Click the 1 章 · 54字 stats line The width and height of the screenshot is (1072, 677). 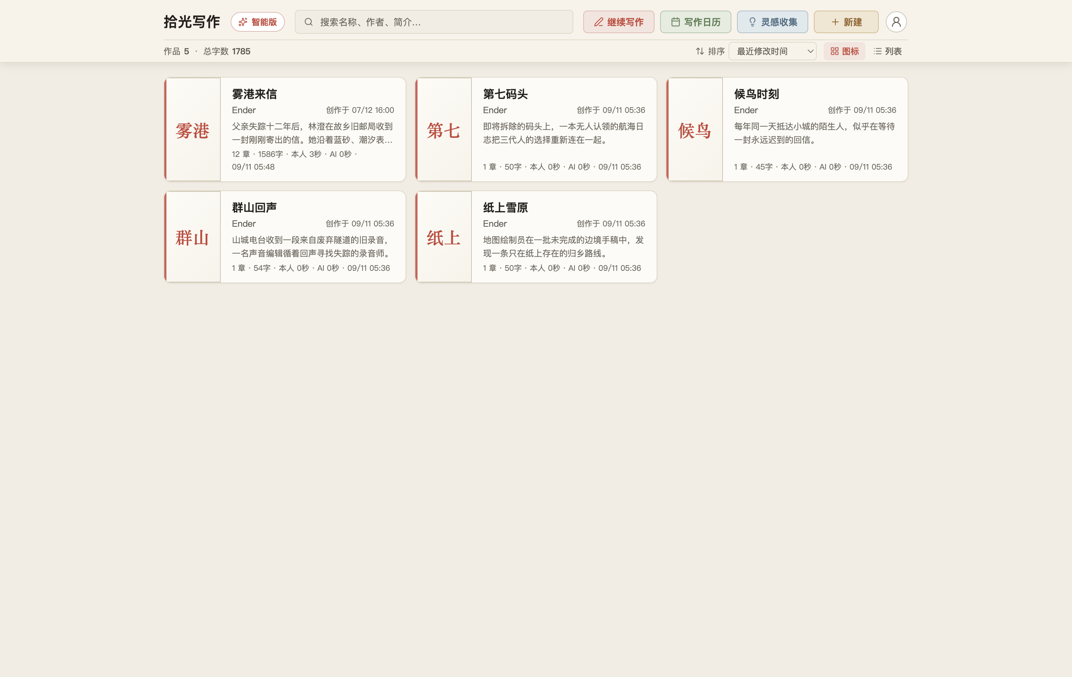pyautogui.click(x=311, y=268)
